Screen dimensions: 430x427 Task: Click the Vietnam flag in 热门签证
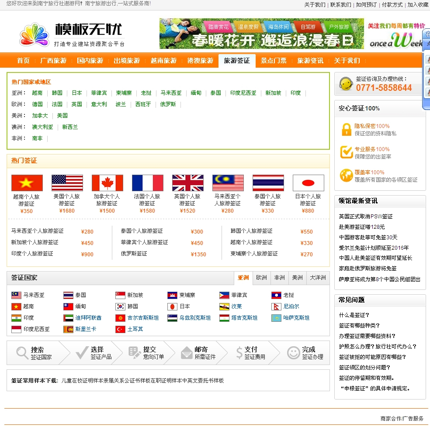point(27,183)
